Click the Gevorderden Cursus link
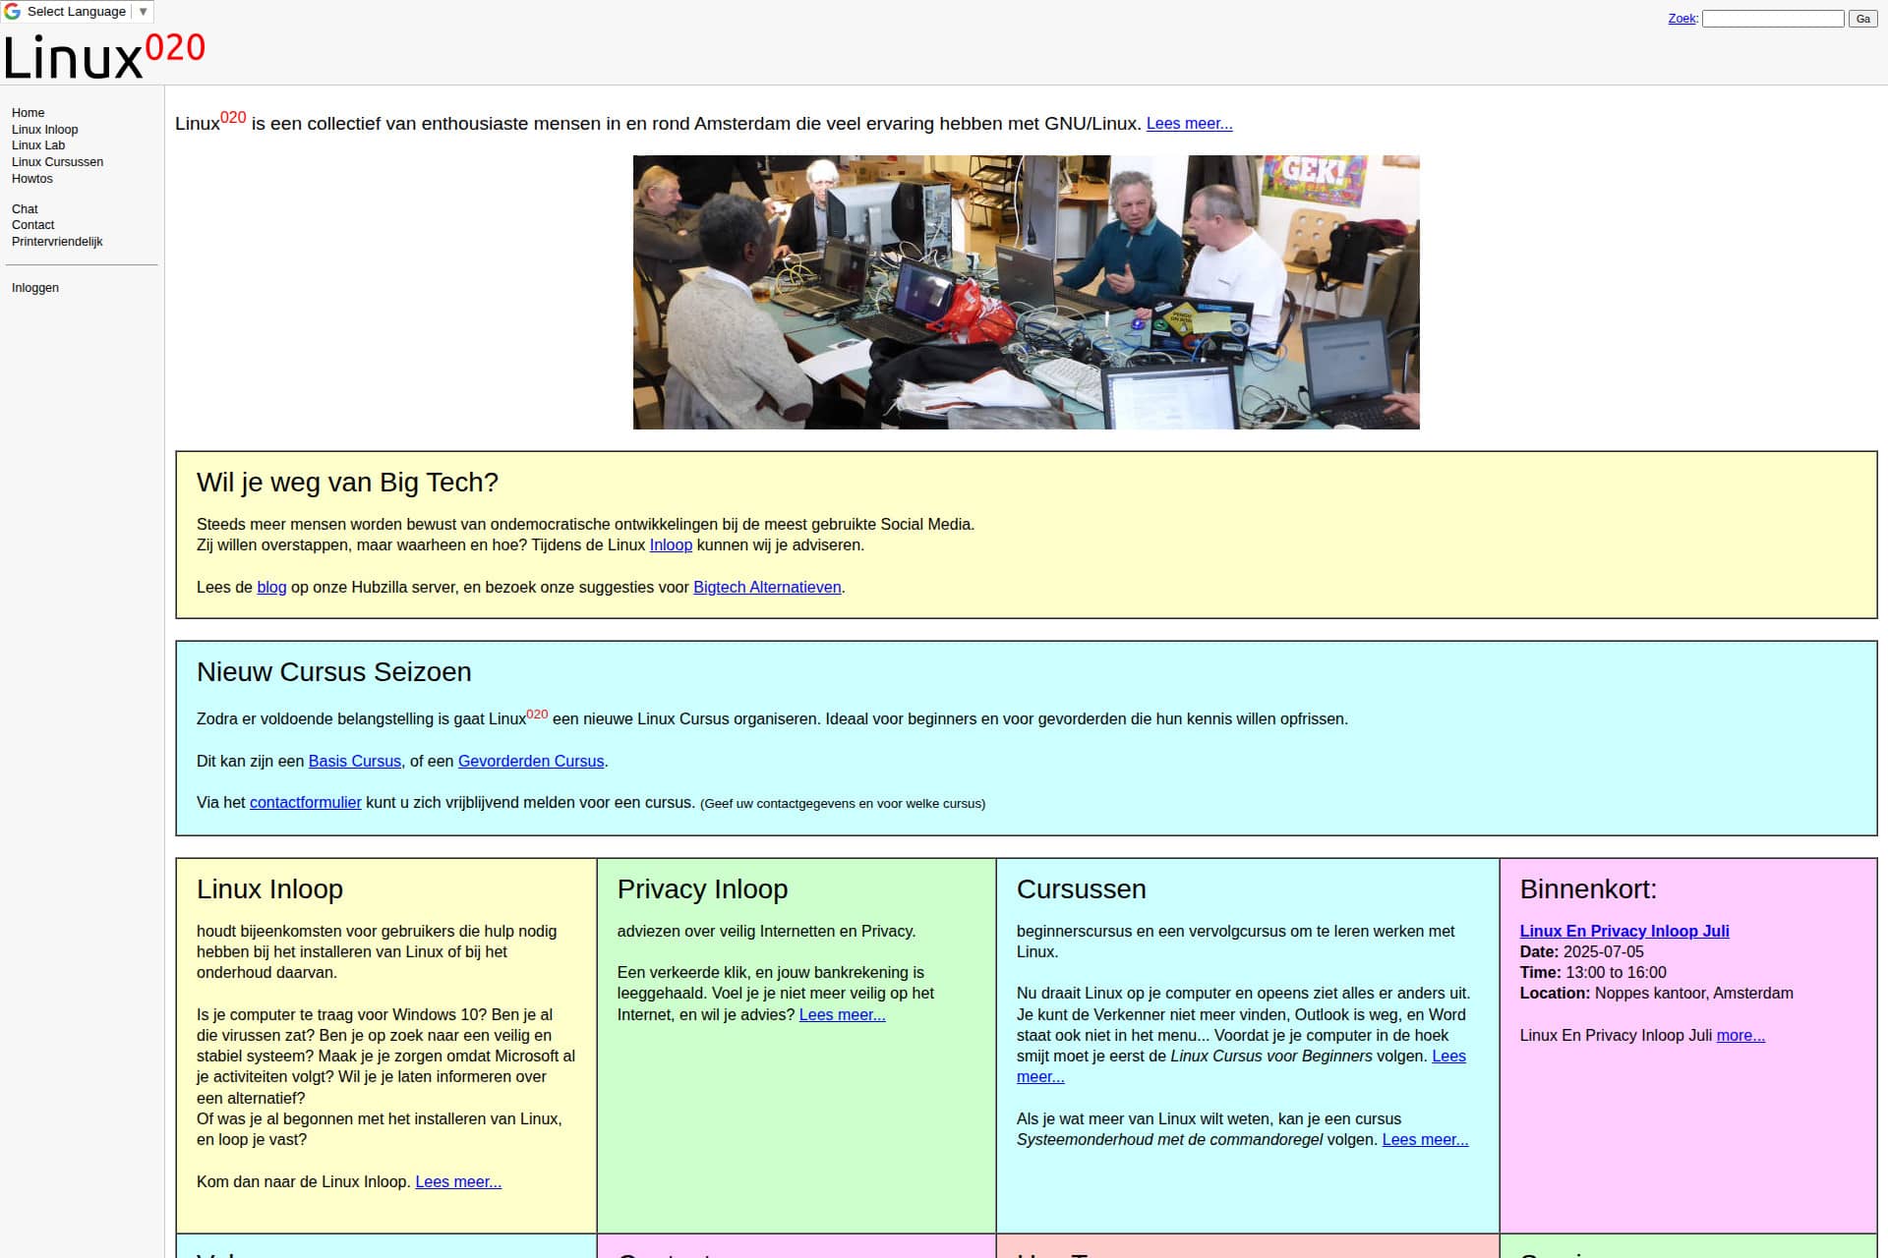This screenshot has width=1888, height=1258. click(530, 762)
